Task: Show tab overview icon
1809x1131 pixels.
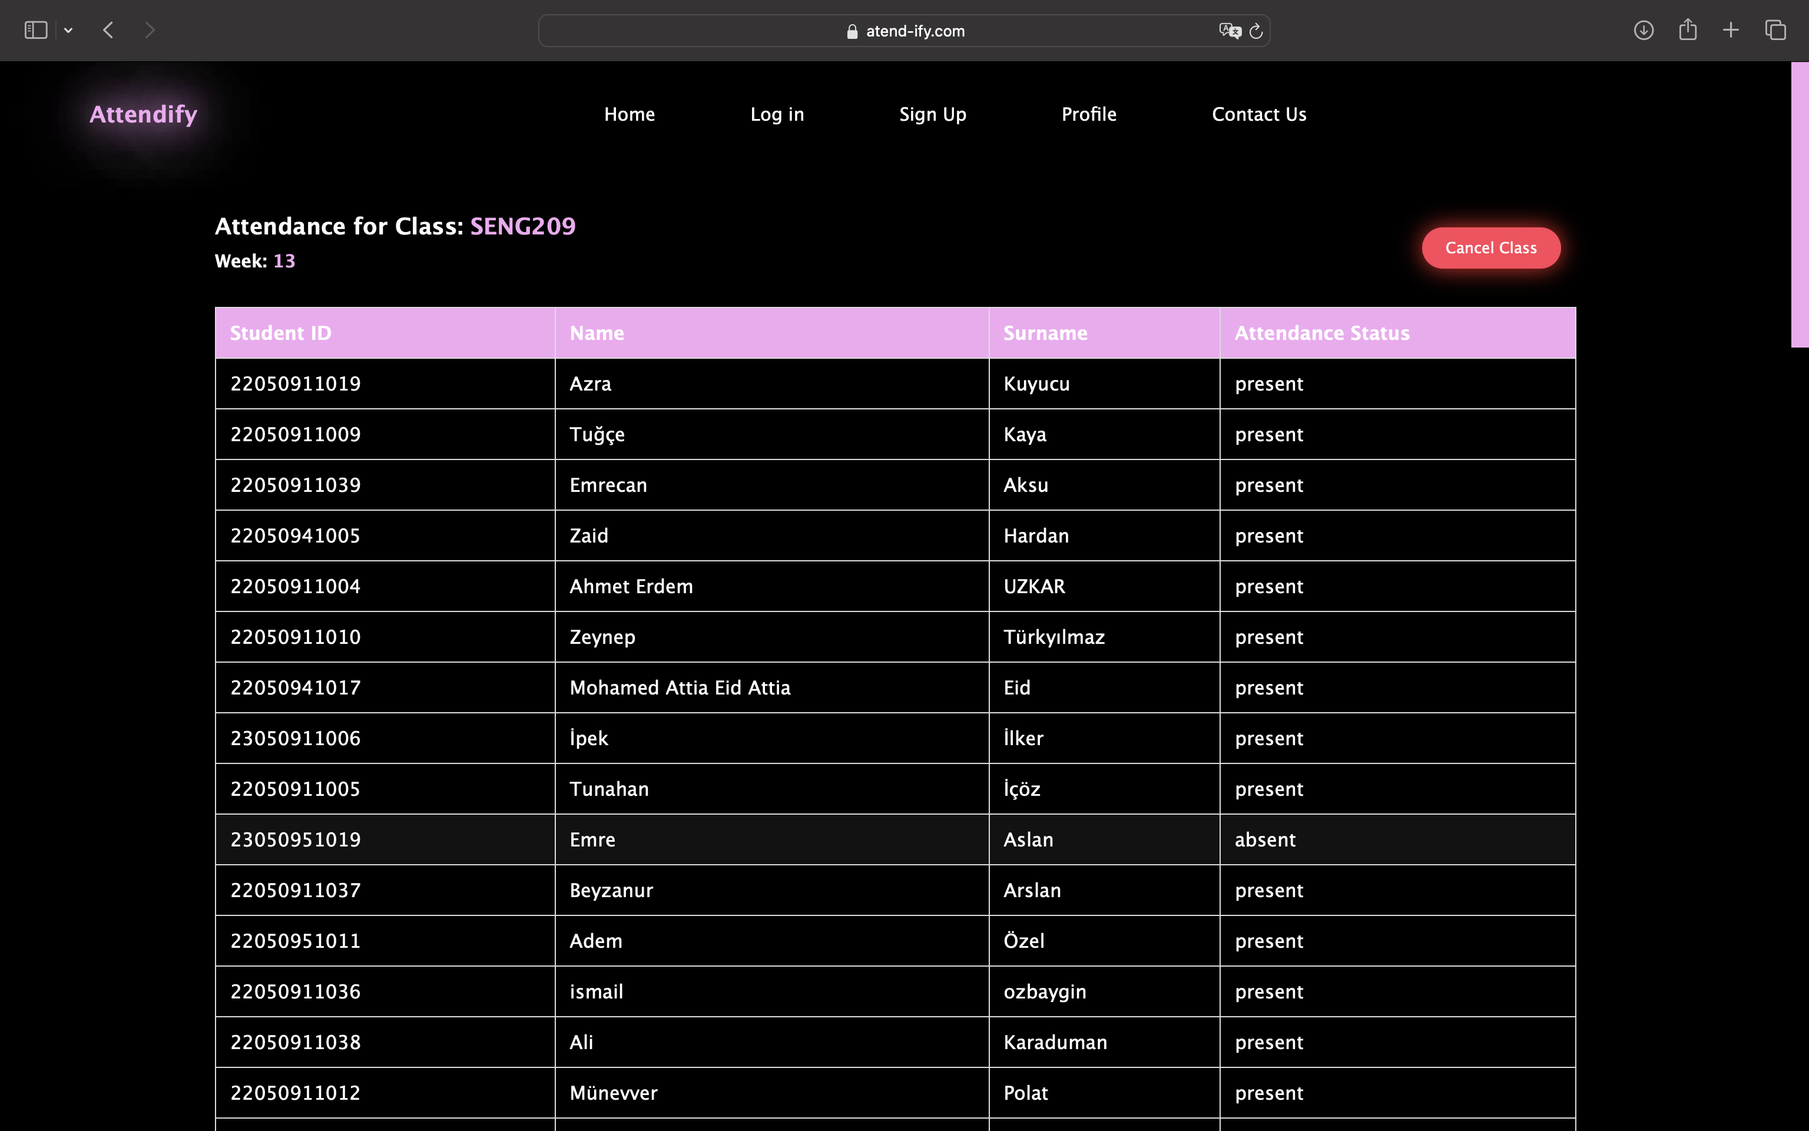Action: click(1775, 30)
